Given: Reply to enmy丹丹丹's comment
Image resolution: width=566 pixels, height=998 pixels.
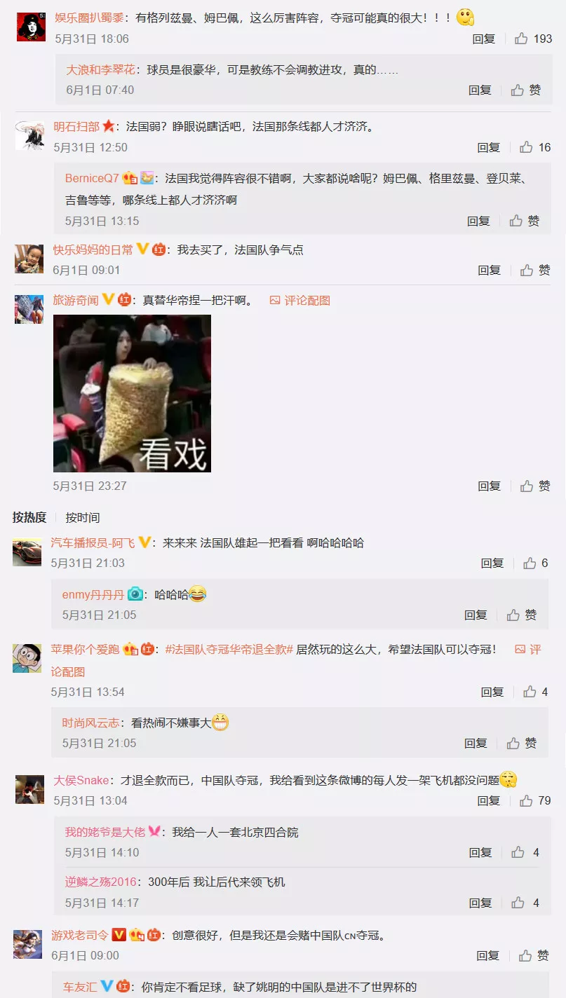Looking at the screenshot, I should [x=476, y=615].
